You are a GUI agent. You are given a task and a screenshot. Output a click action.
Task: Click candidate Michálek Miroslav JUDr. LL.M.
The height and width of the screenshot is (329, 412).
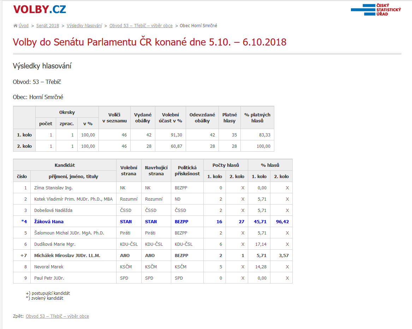click(67, 255)
